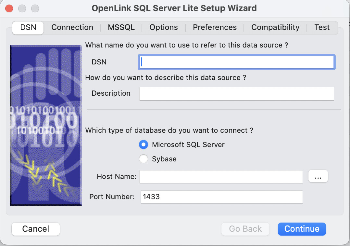Switch to the Connection tab
The width and height of the screenshot is (350, 246).
pyautogui.click(x=72, y=27)
